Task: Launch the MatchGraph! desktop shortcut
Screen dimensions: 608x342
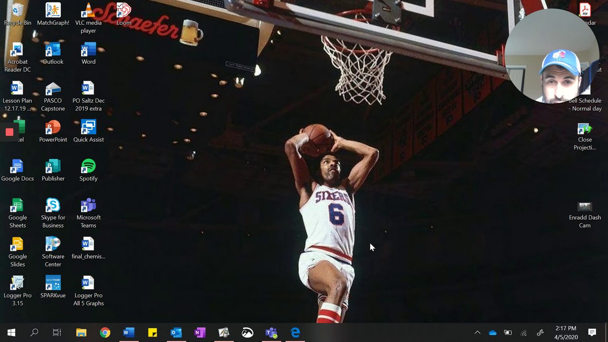Action: [x=53, y=14]
